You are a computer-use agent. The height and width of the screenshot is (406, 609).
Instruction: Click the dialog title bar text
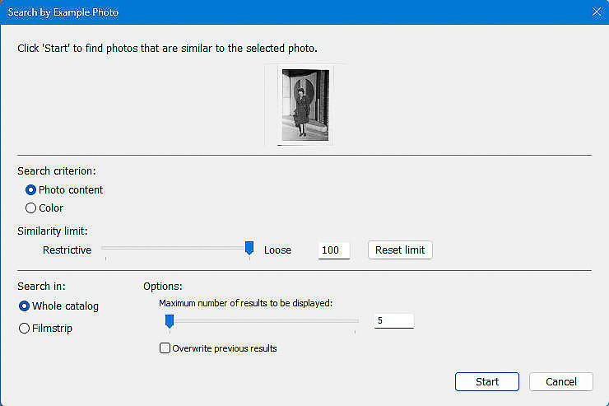coord(63,12)
